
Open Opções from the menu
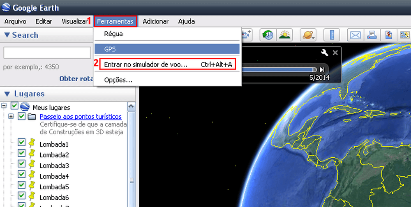click(x=167, y=80)
